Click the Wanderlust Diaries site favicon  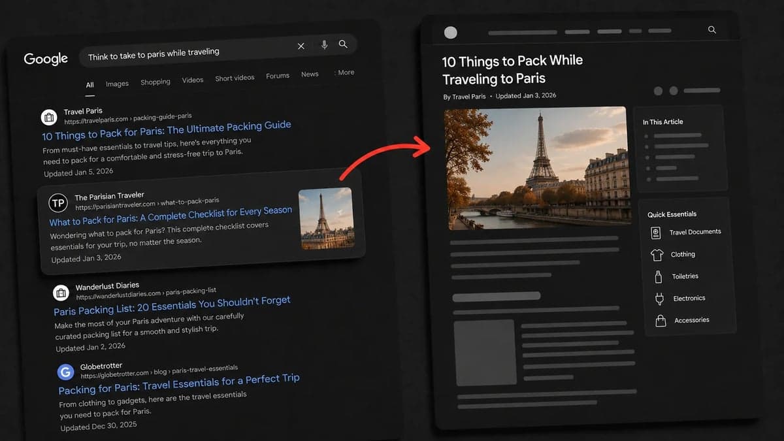61,292
